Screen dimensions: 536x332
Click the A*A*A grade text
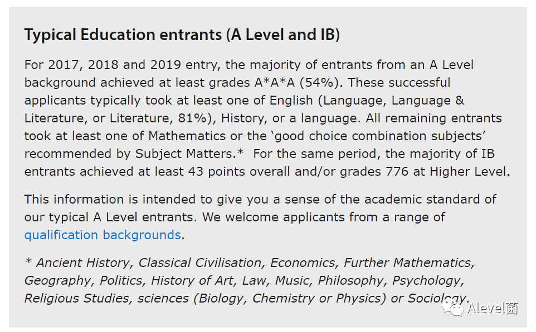276,82
